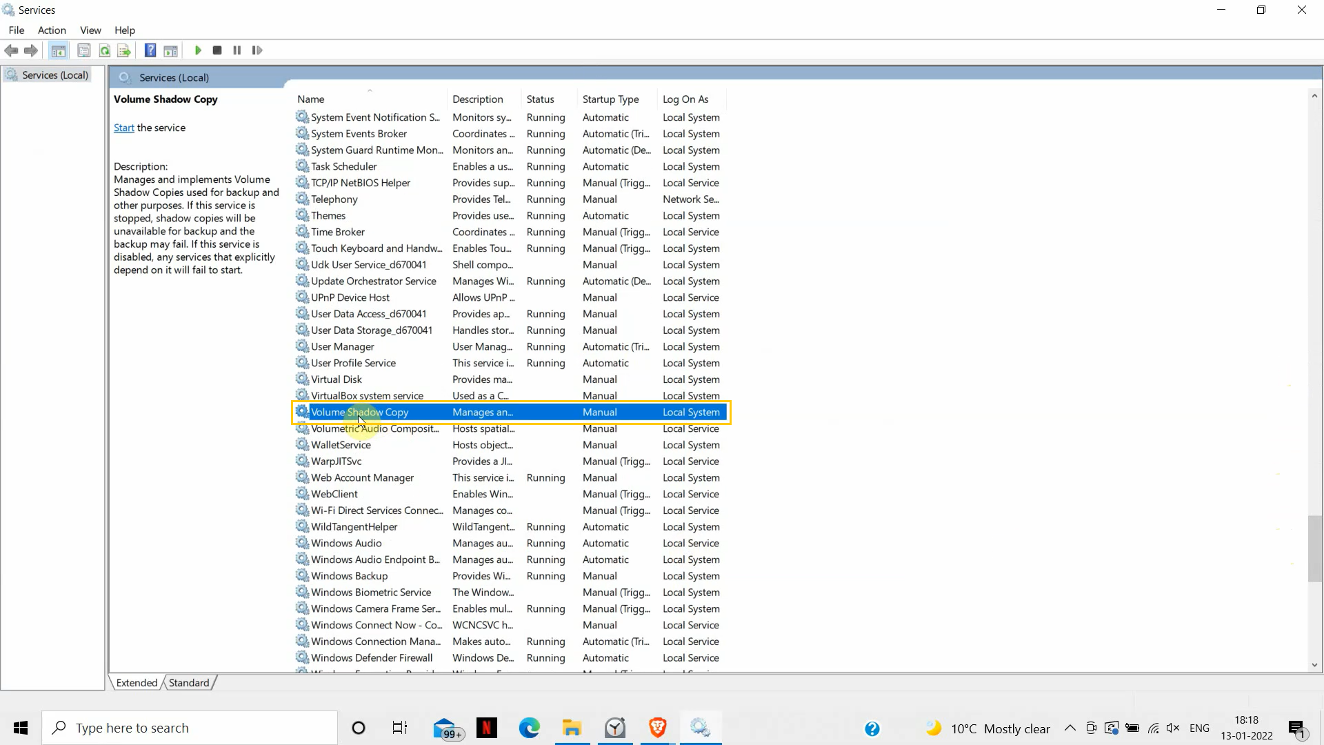Switch to the Standard tab

tap(188, 682)
